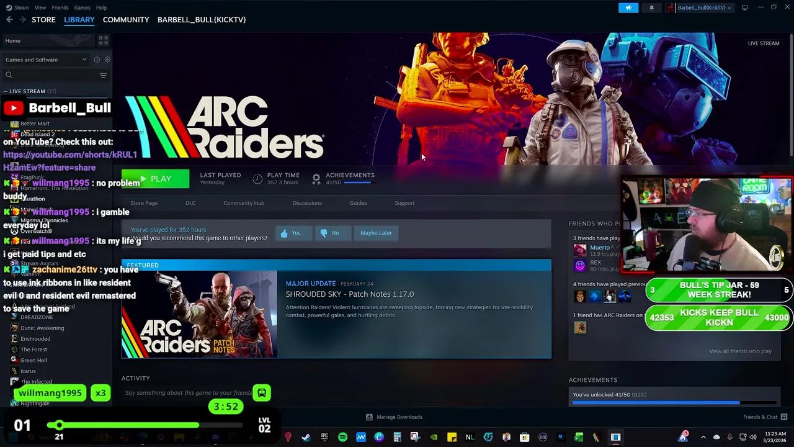Image resolution: width=794 pixels, height=447 pixels.
Task: Open the library filter options icon
Action: (103, 75)
